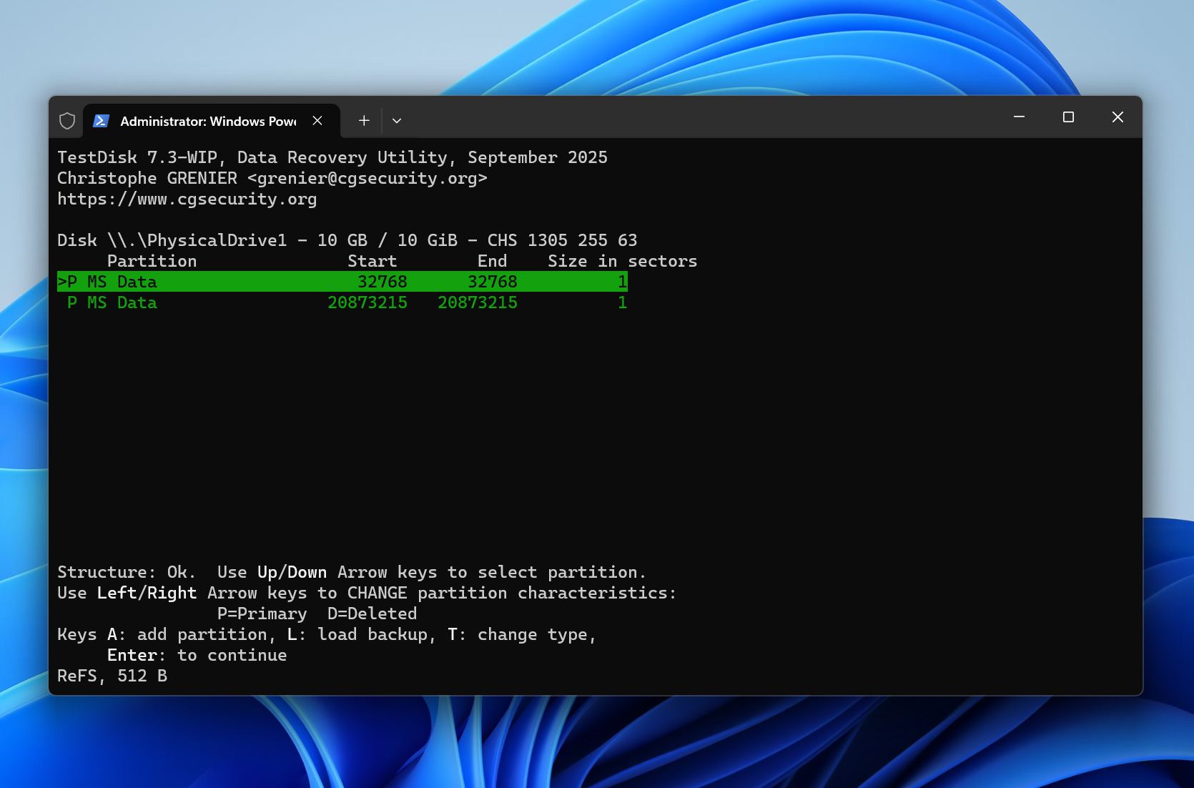Select partition row starting at 32768
The image size is (1194, 788).
click(342, 282)
